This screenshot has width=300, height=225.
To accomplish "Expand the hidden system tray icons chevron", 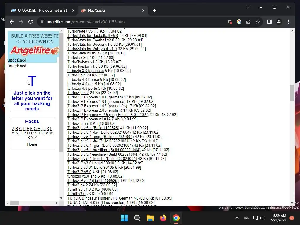I will 237,218.
